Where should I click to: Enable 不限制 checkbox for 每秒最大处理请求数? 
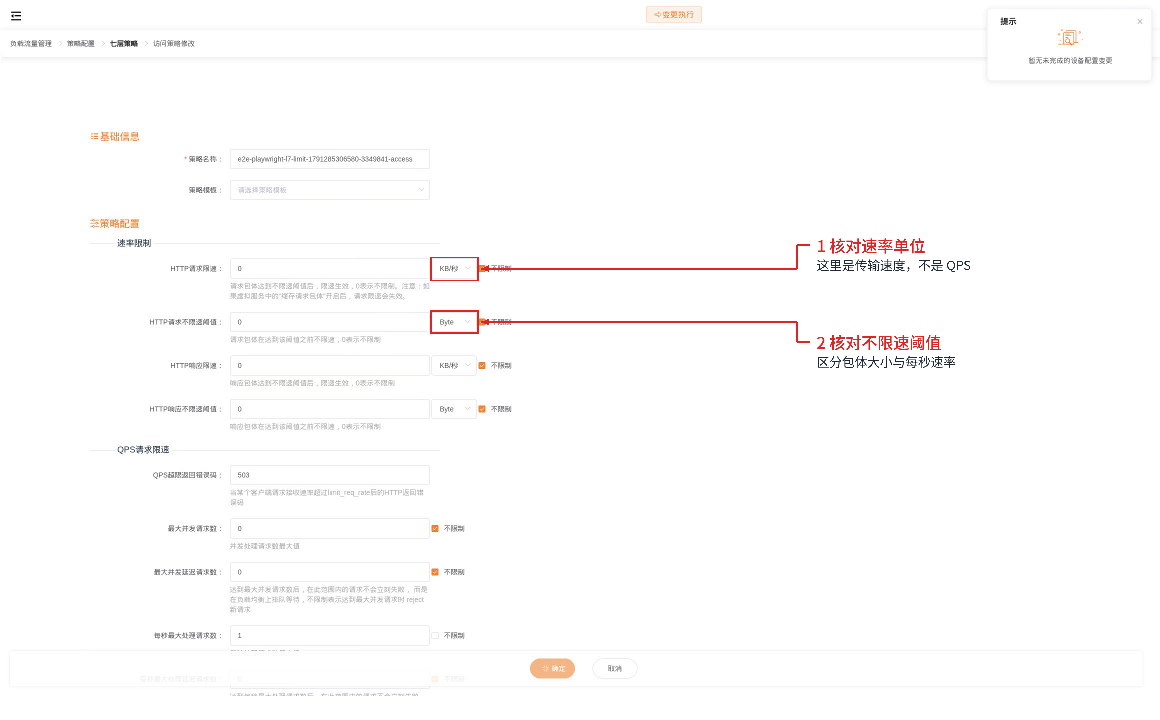click(435, 636)
